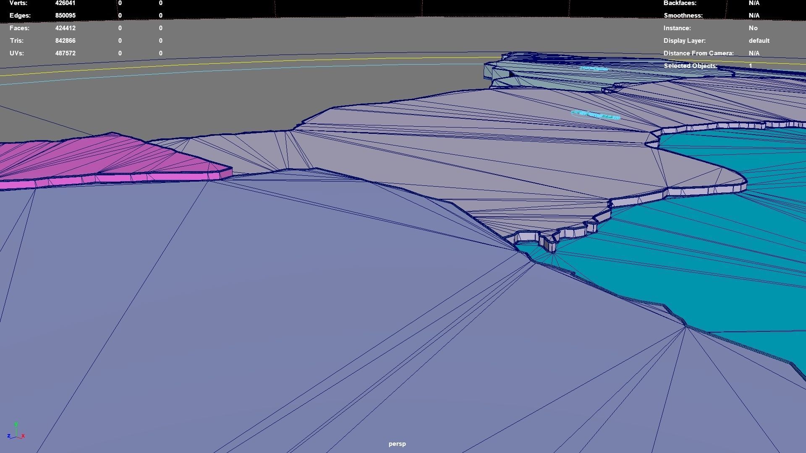Select the teal mesh region

click(714, 252)
